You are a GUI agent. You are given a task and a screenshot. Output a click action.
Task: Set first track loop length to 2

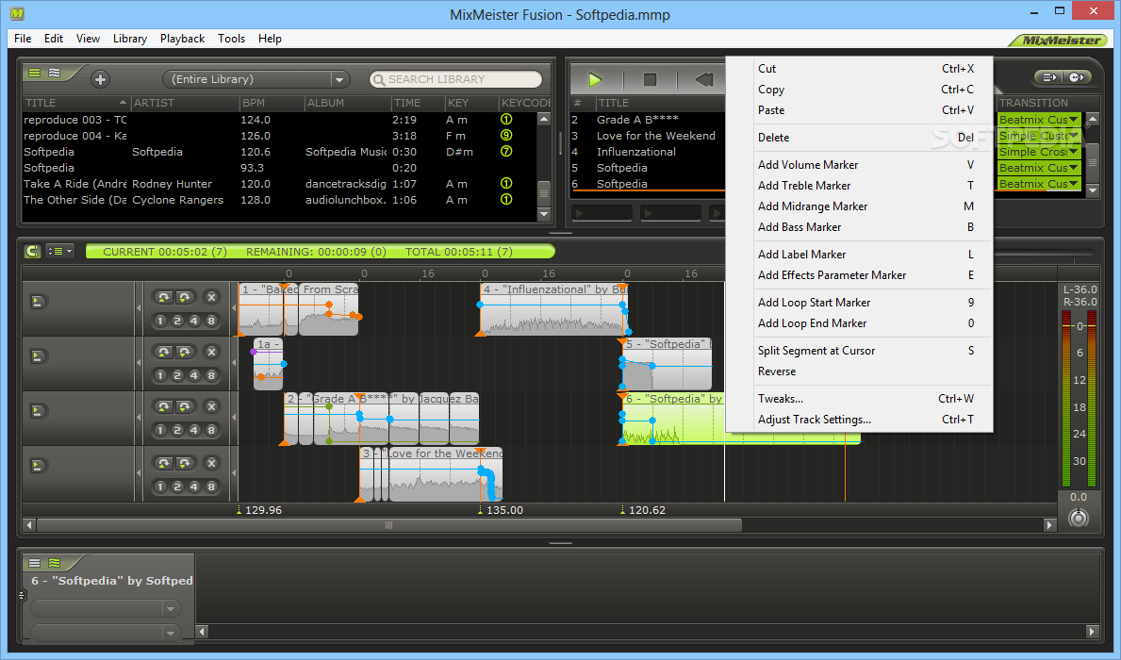click(177, 322)
